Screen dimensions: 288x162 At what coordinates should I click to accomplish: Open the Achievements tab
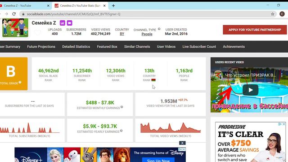click(234, 47)
